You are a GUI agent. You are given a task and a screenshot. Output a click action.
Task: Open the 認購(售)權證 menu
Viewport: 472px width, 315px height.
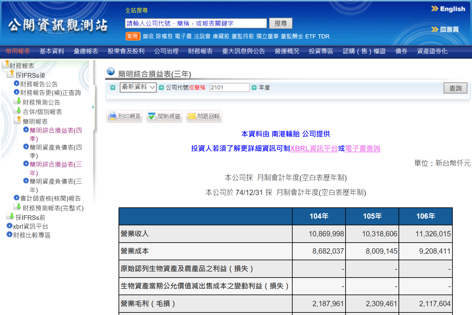coord(364,51)
